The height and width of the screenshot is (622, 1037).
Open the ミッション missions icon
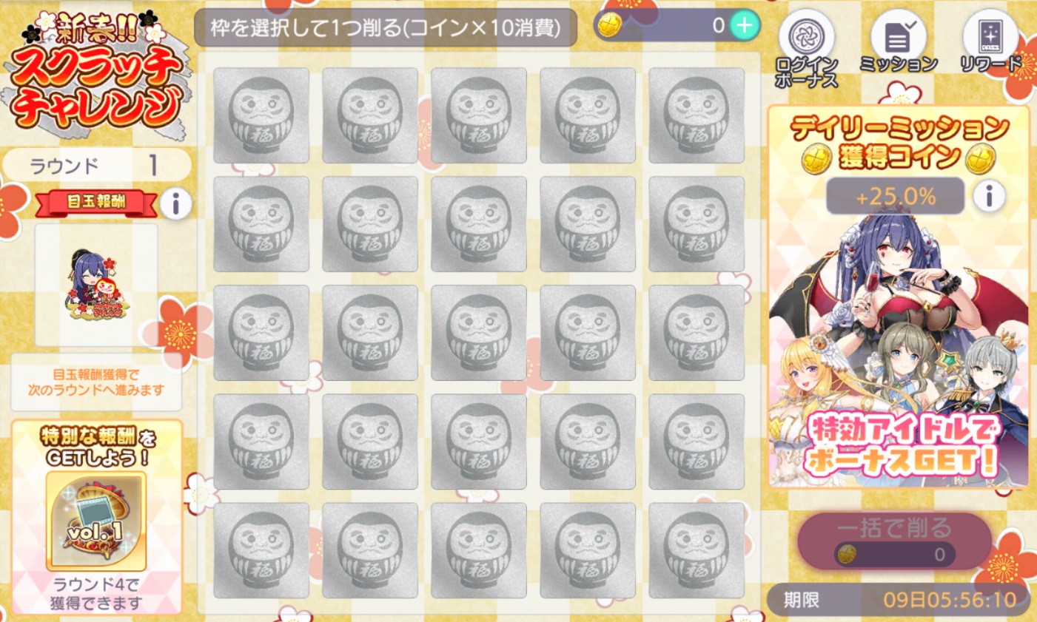898,43
